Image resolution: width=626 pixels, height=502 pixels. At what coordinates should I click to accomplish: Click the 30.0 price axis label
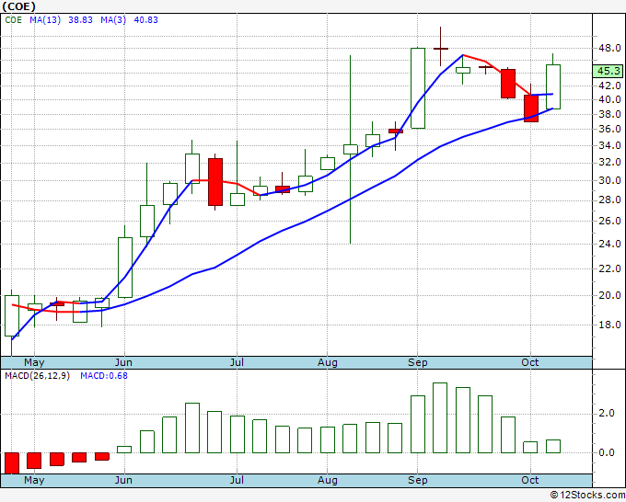(609, 180)
